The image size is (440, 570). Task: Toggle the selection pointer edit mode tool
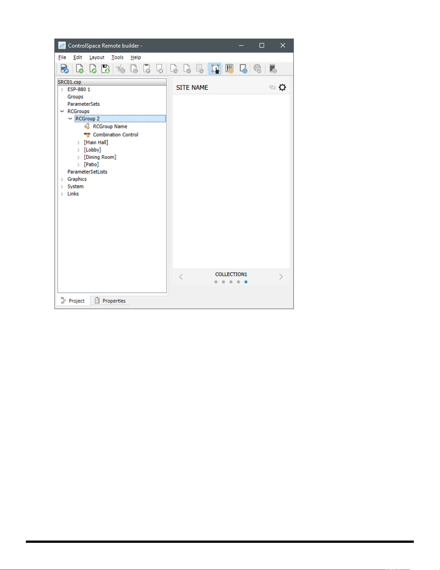tap(215, 69)
